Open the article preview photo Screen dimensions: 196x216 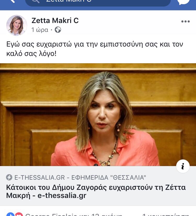click(98, 115)
